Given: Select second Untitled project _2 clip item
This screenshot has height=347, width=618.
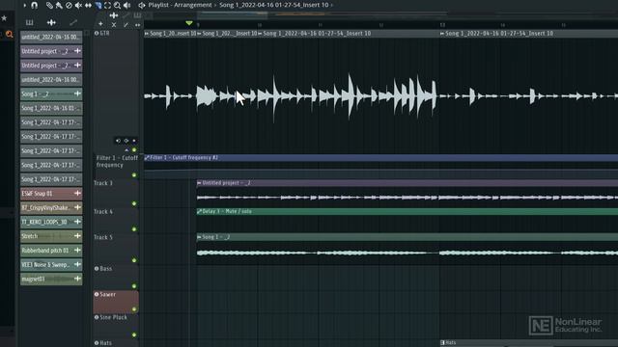Looking at the screenshot, I should click(x=51, y=66).
